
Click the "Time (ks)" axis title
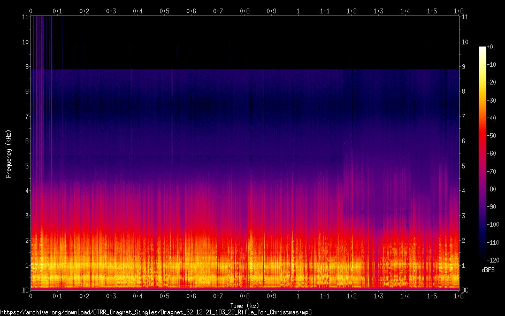[244, 306]
